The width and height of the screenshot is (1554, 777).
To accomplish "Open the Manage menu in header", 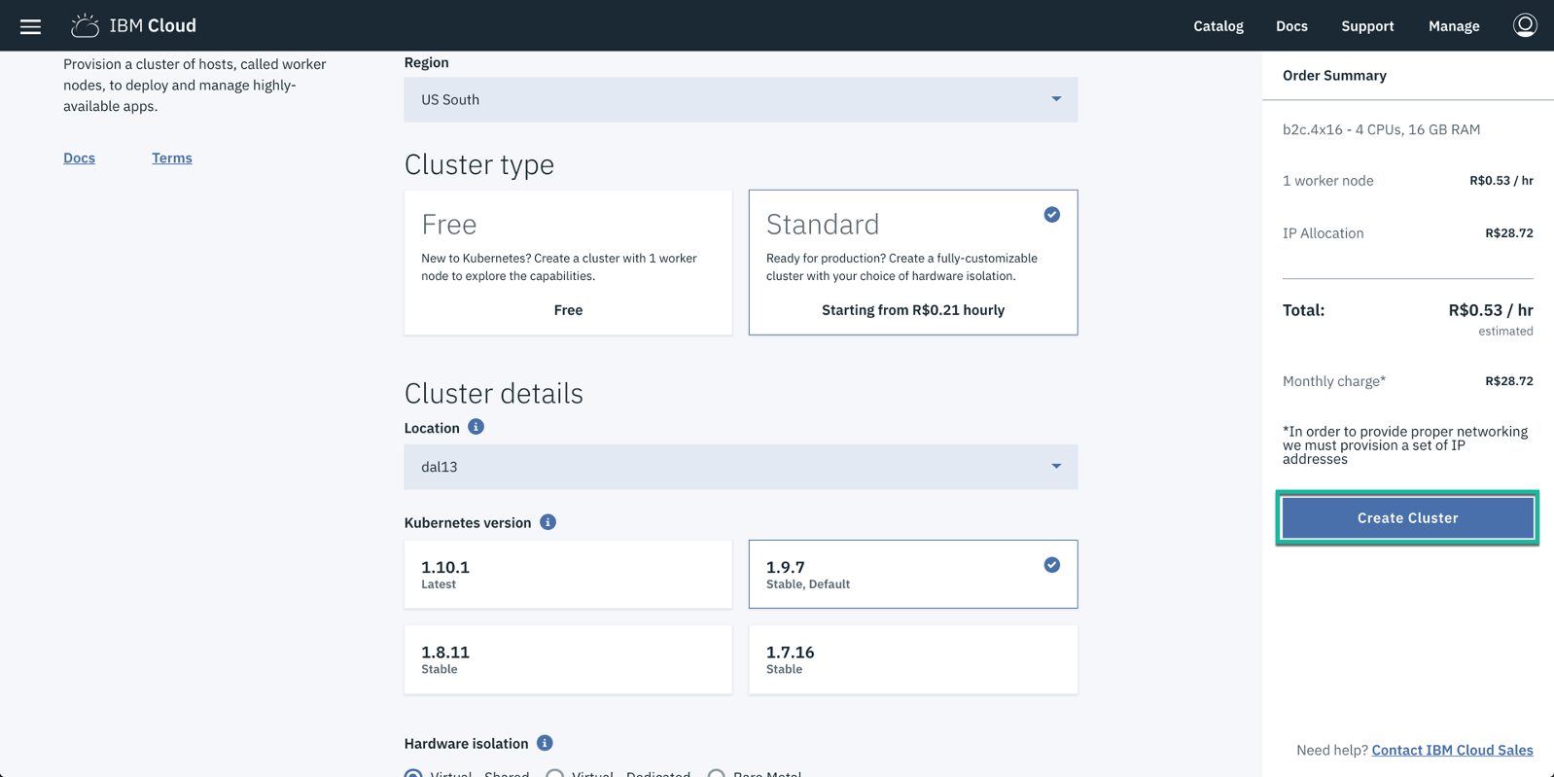I will click(x=1453, y=26).
